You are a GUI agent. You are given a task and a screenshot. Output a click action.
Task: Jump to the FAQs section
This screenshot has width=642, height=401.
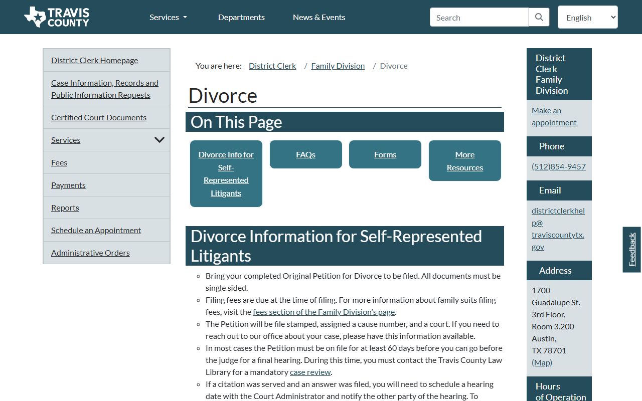pos(306,154)
